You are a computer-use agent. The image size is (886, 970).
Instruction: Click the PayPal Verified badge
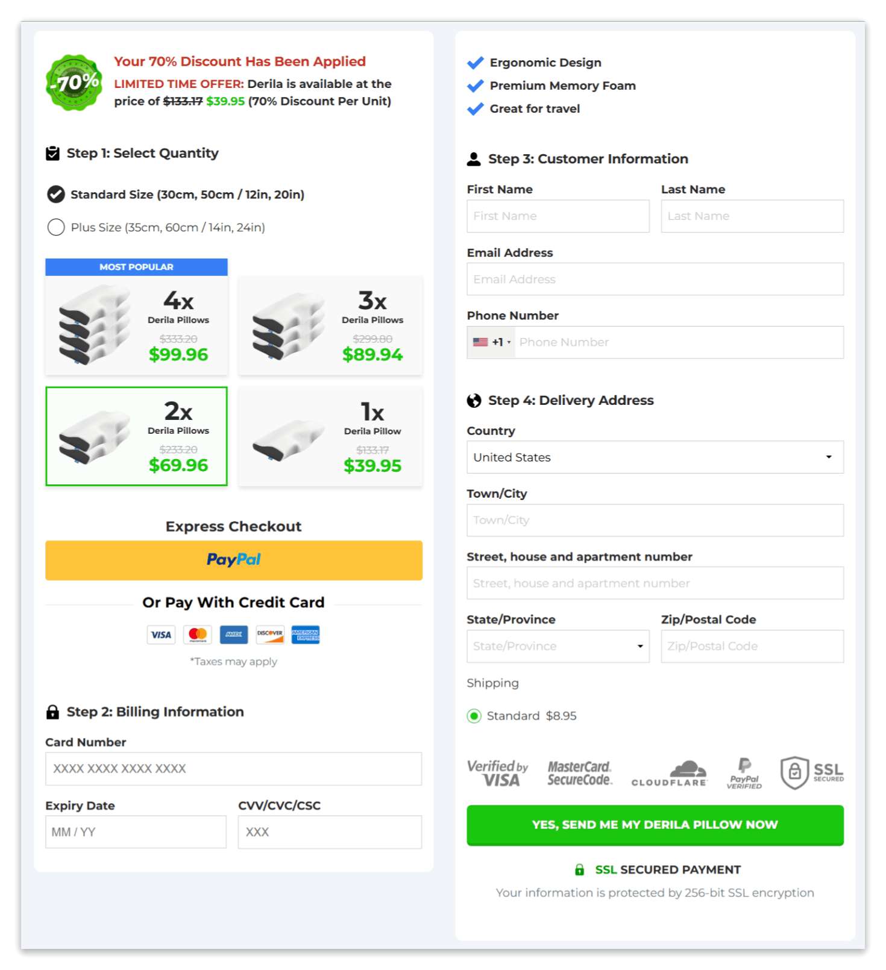pyautogui.click(x=744, y=774)
